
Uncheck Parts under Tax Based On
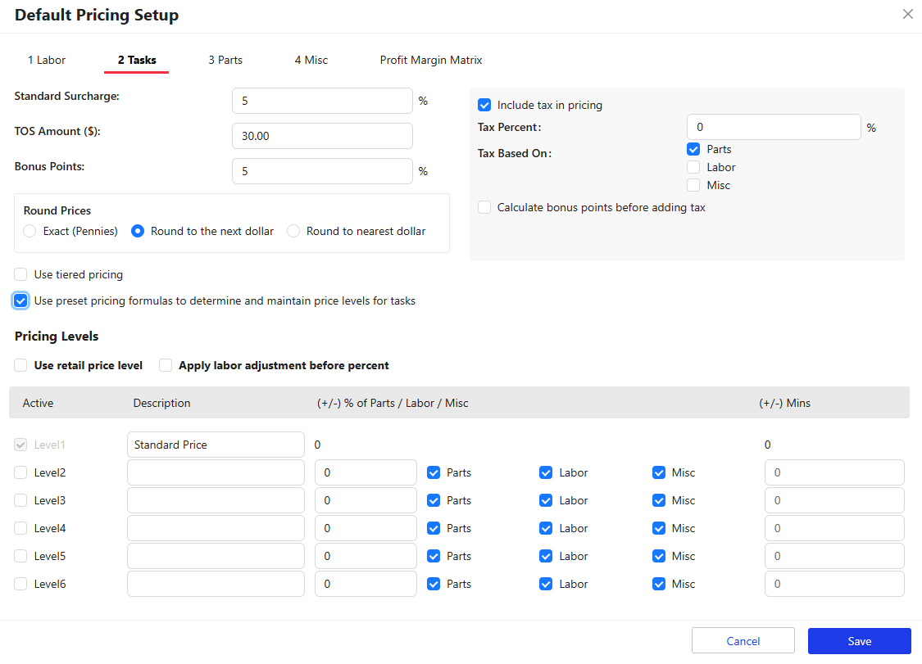click(694, 149)
